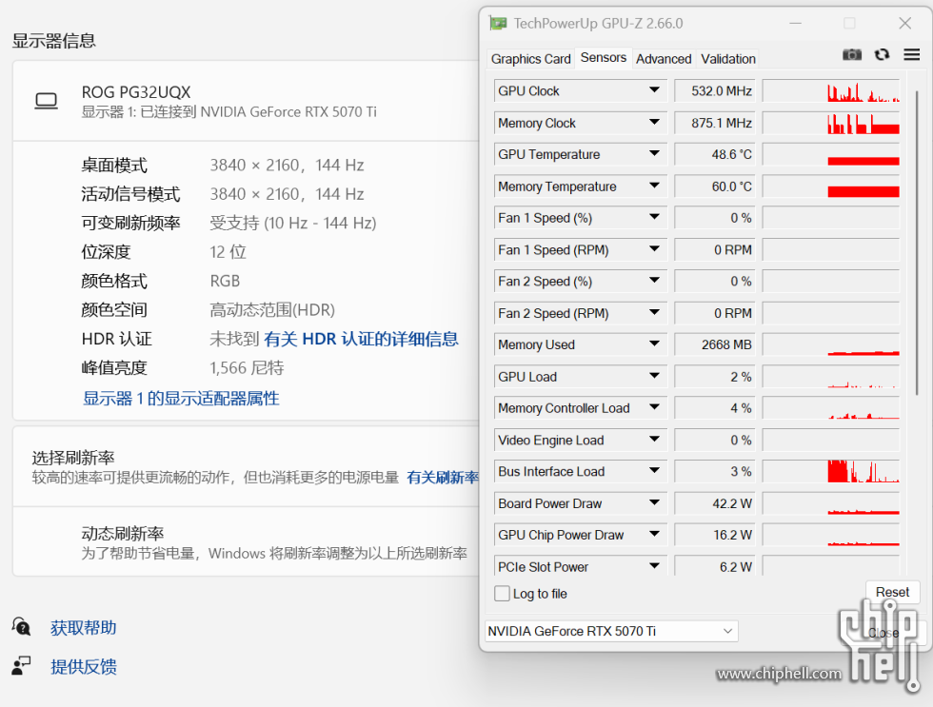Click the 1,566 尼特 peak brightness value
This screenshot has width=933, height=707.
(247, 368)
